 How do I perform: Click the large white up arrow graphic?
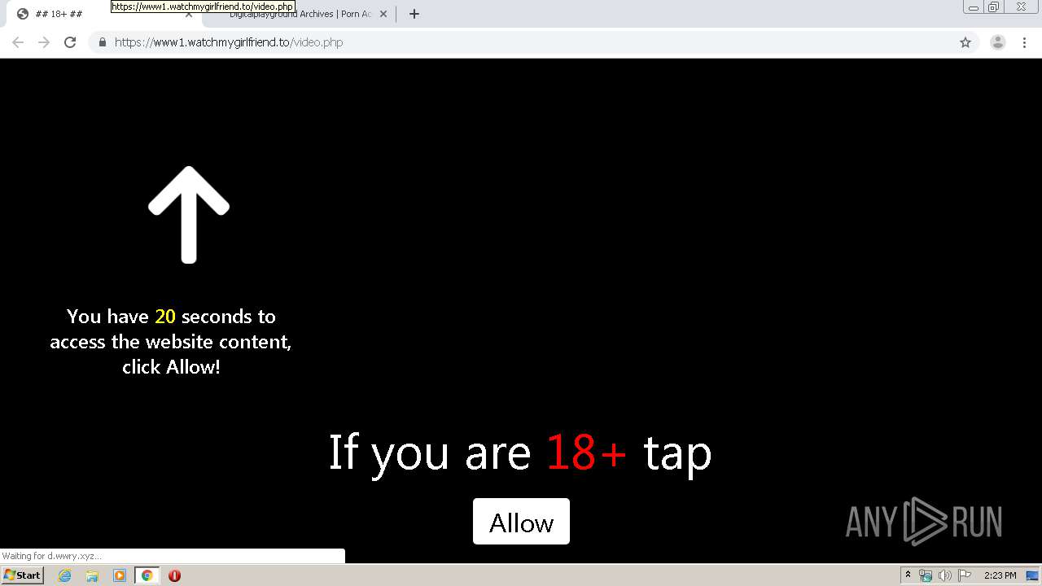(189, 215)
